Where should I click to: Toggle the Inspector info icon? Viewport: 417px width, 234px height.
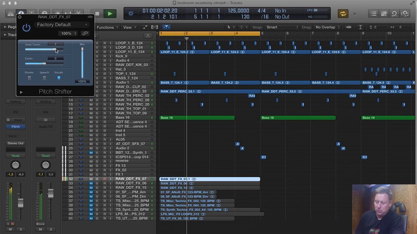coord(21,13)
